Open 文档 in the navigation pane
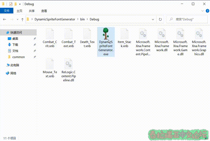The width and height of the screenshot is (210, 141). tap(15, 51)
